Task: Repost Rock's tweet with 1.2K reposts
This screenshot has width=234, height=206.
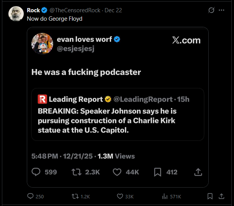Action: 75,196
